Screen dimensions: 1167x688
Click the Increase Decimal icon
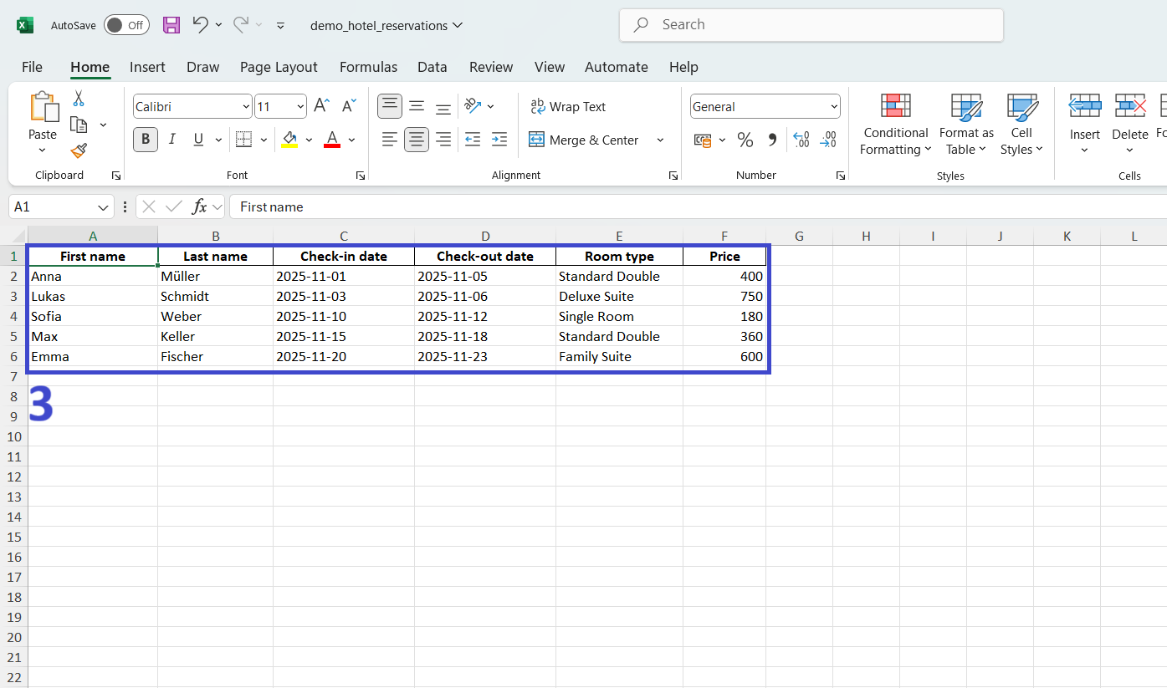click(801, 140)
